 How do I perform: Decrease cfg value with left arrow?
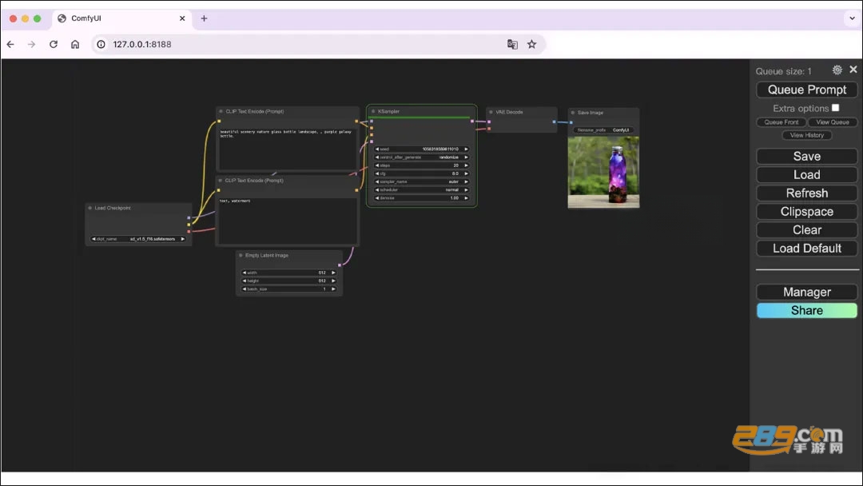tap(377, 173)
